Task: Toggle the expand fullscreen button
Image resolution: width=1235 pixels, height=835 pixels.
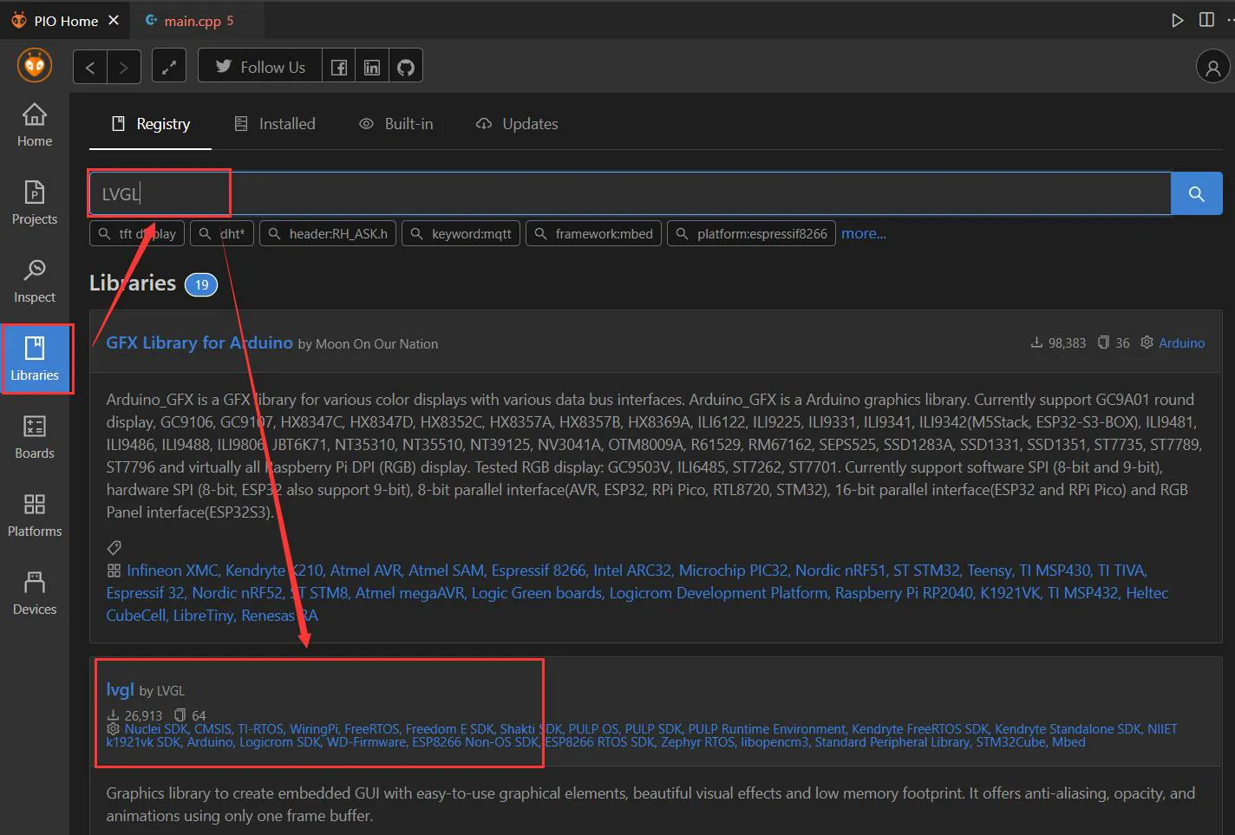Action: click(x=169, y=67)
